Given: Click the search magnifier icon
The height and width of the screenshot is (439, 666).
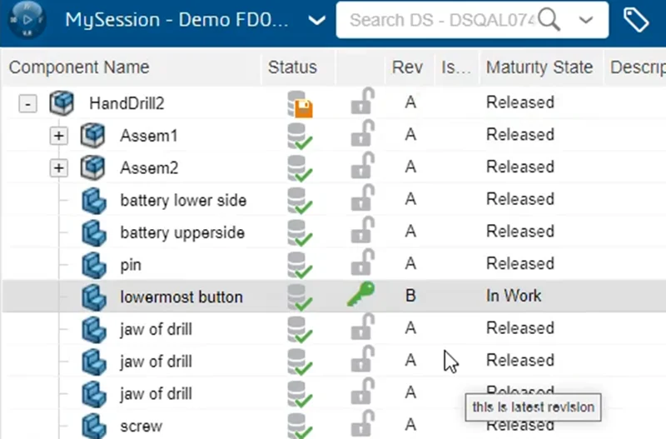Looking at the screenshot, I should (549, 19).
